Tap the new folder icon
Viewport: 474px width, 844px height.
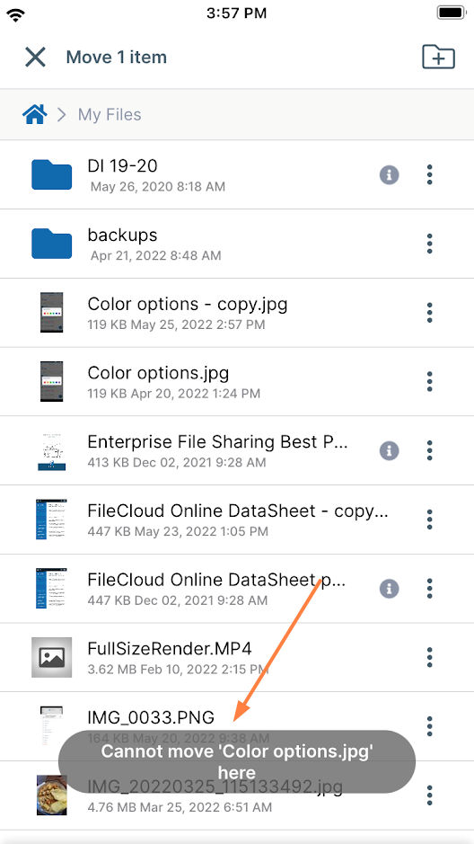438,57
